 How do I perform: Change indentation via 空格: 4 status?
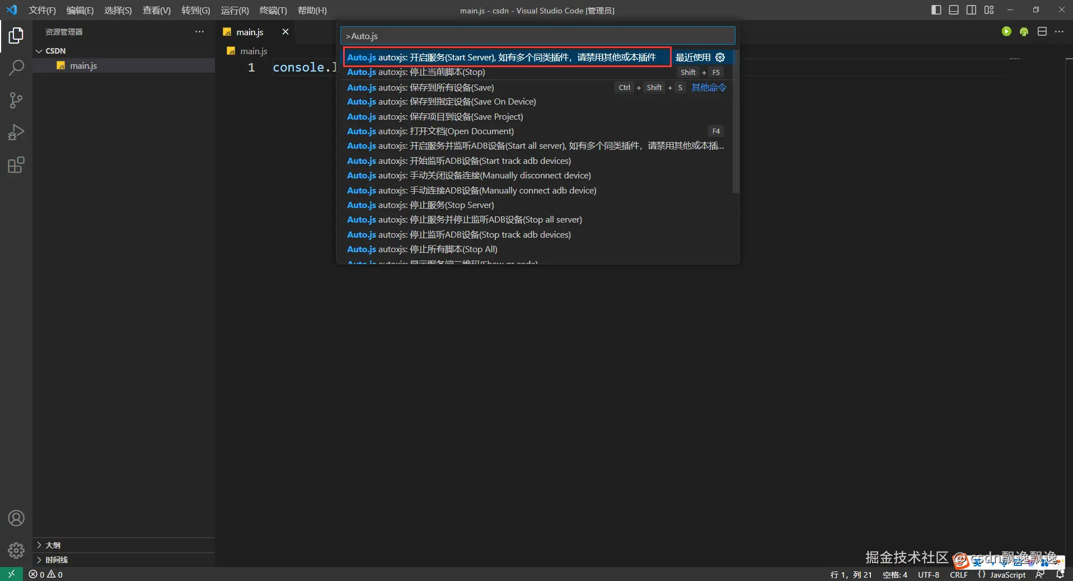[x=894, y=574]
